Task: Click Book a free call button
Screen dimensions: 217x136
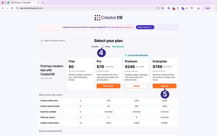Action: coord(145,27)
